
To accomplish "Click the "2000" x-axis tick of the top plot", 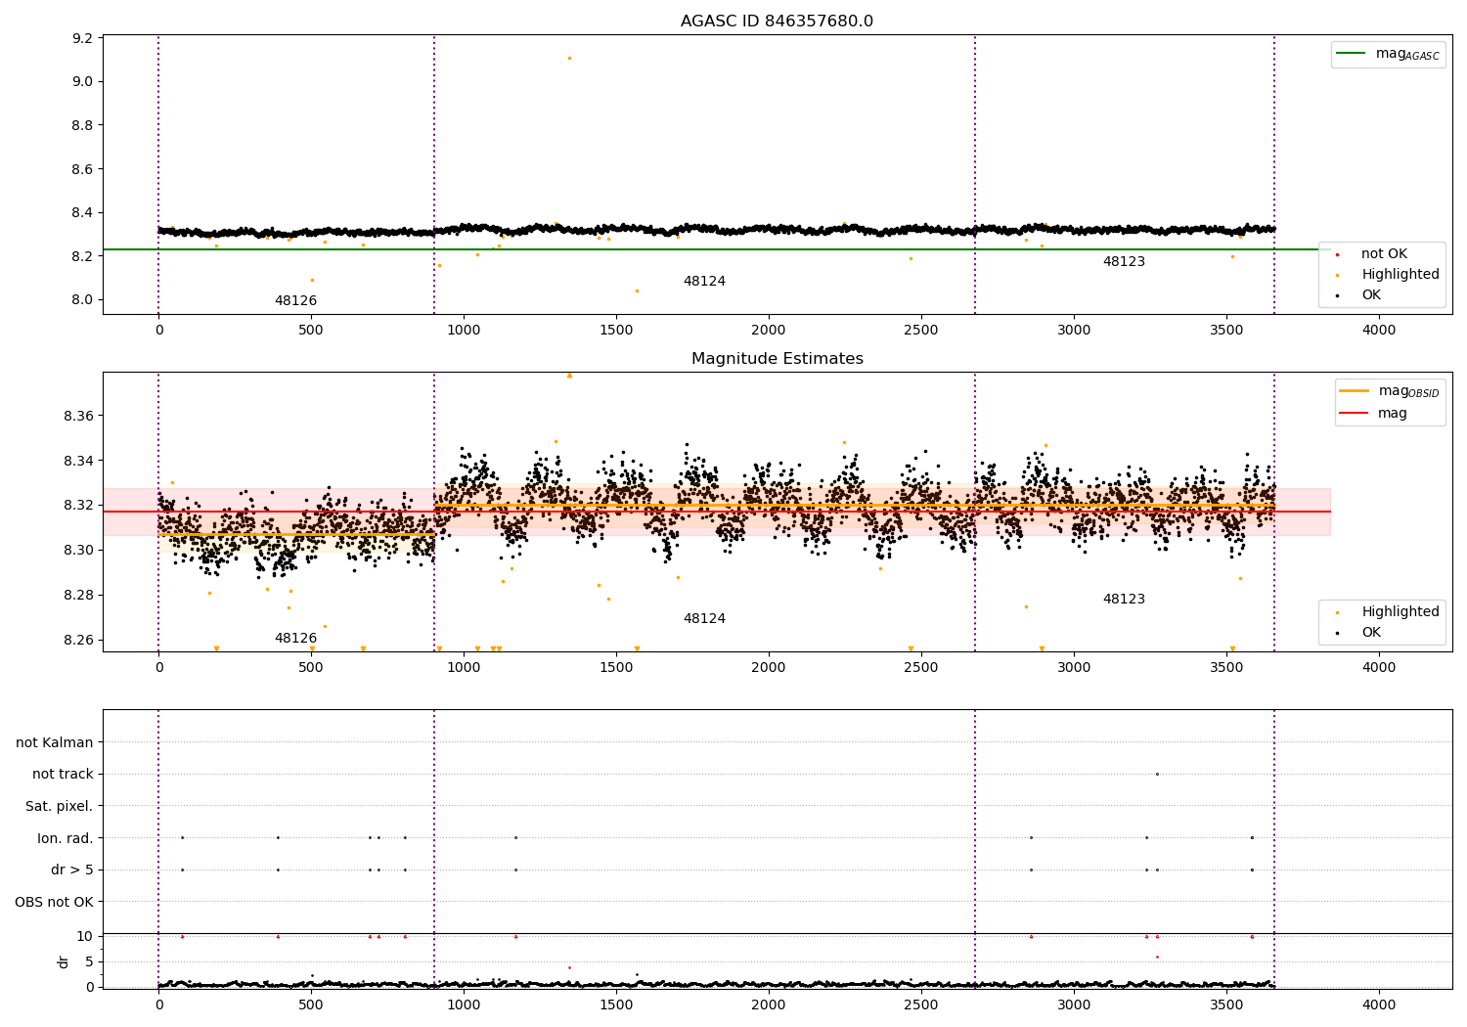I will pos(769,331).
